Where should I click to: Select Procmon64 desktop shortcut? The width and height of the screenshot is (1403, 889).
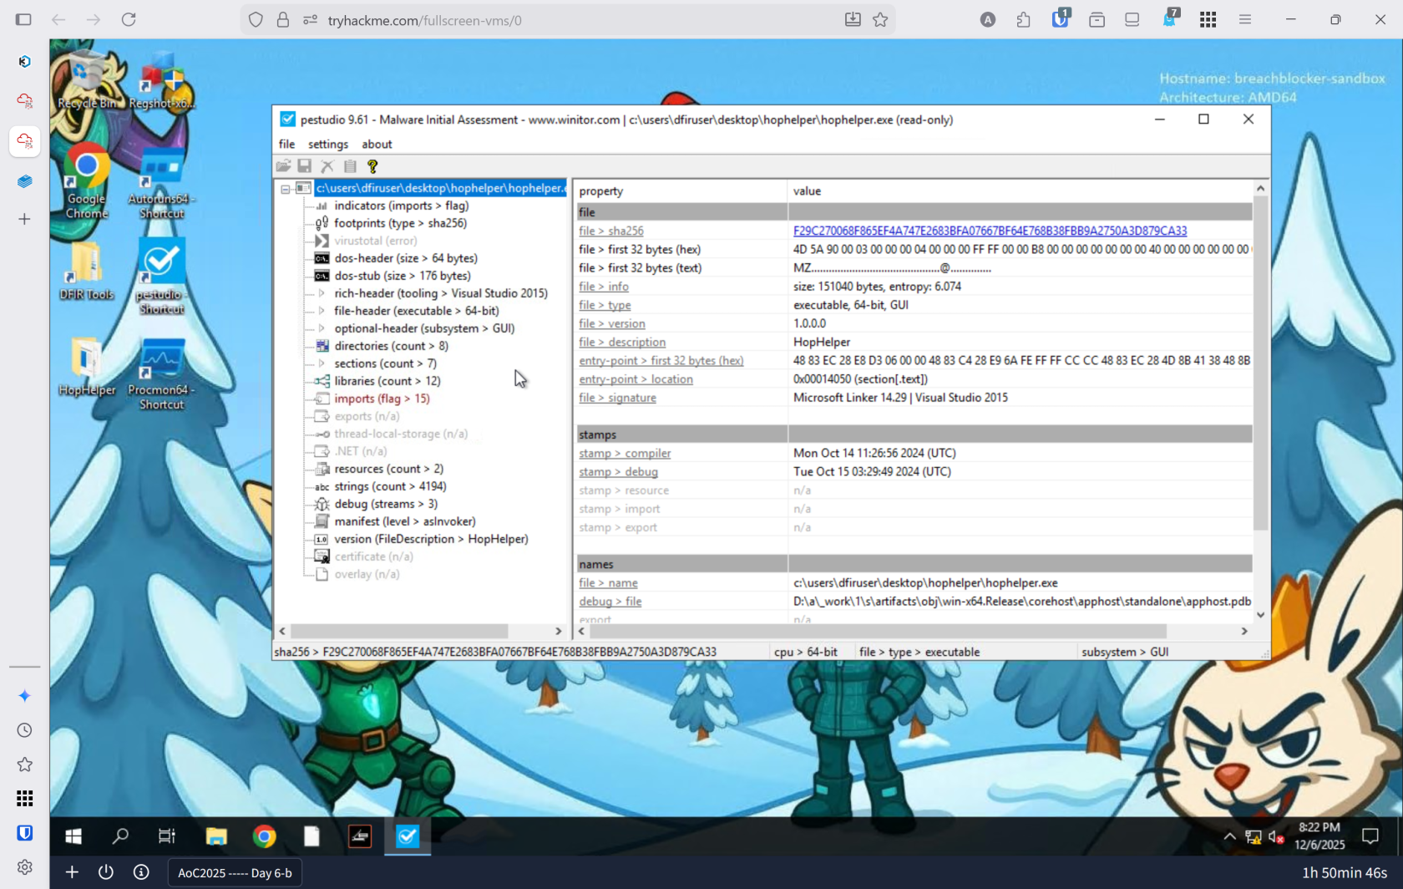(161, 374)
